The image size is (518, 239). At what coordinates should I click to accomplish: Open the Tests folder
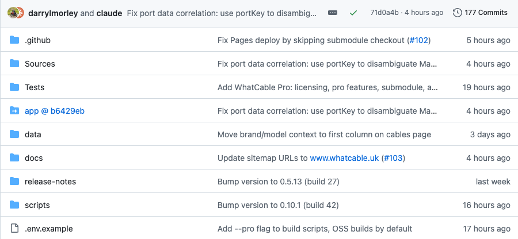tap(35, 87)
